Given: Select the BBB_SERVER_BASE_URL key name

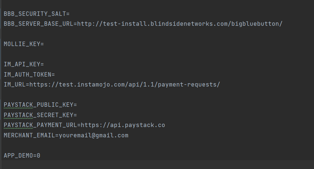Looking at the screenshot, I should point(39,24).
